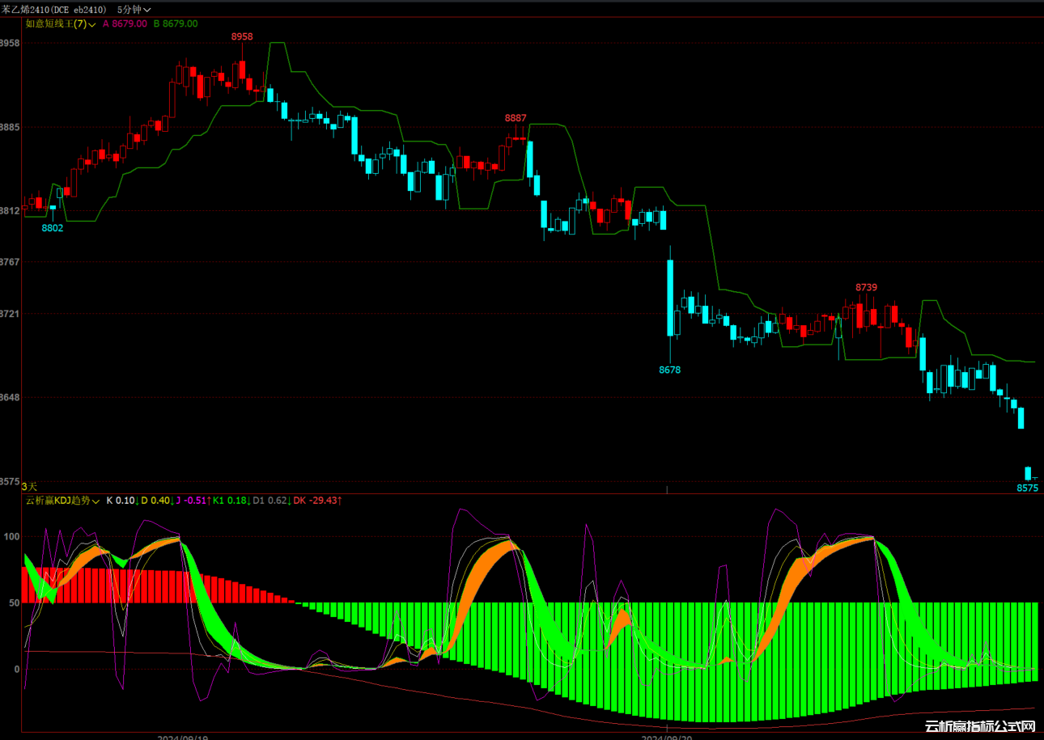This screenshot has width=1044, height=740.
Task: Click the 8812 price axis label
Action: (11, 211)
